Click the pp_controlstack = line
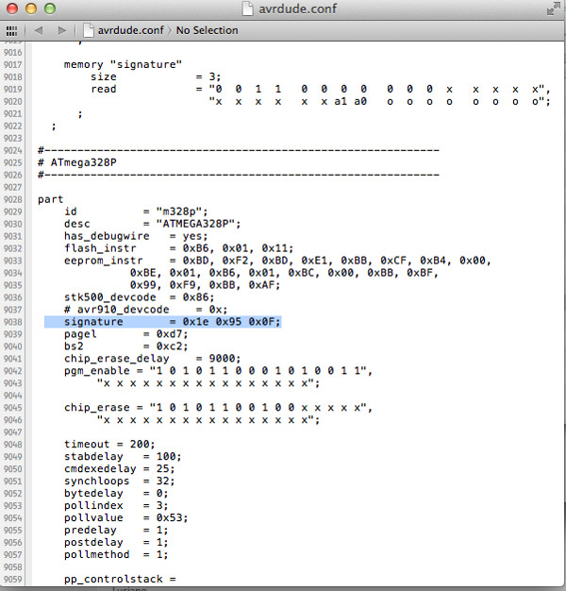 pos(120,580)
